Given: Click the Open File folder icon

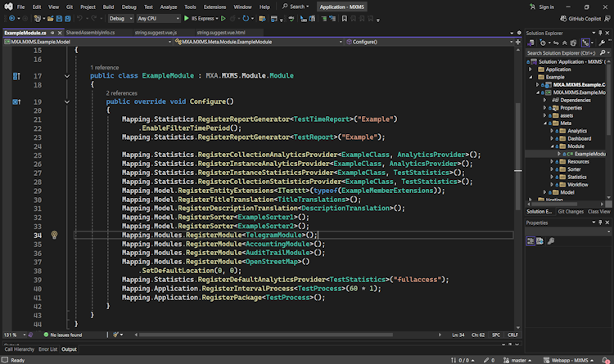Looking at the screenshot, I should tap(51, 18).
